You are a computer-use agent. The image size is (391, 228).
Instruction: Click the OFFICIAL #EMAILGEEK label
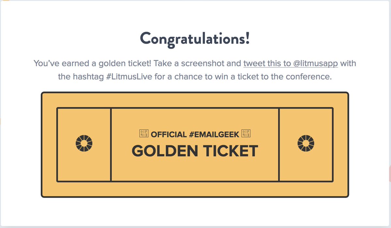click(195, 134)
